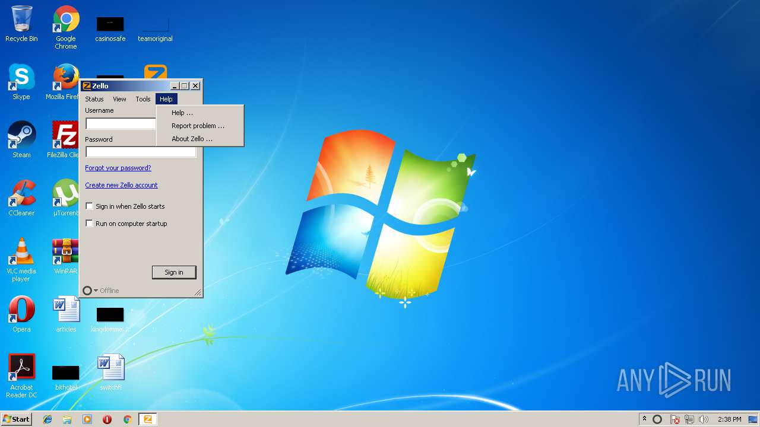Click the Zello status tray icon
The width and height of the screenshot is (760, 427).
coord(657,419)
